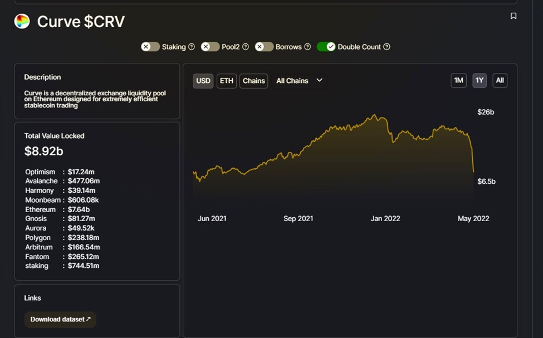The height and width of the screenshot is (338, 543).
Task: Select the staking $744.51m row
Action: click(62, 266)
